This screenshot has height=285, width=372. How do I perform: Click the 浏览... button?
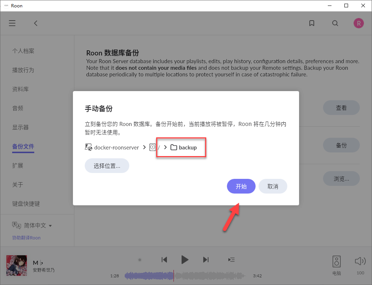341,178
